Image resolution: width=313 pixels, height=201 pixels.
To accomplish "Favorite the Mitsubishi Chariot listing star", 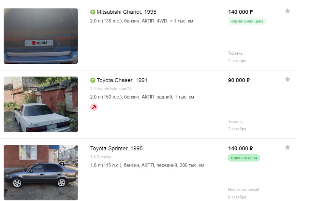I will [x=287, y=11].
